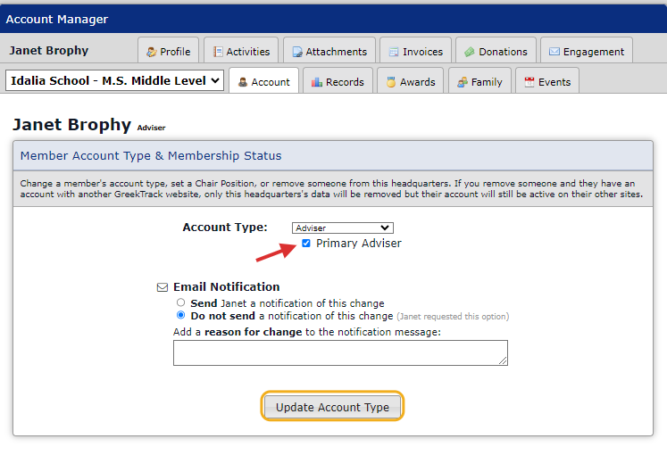Open the Awards sub-tab
Screen dimensions: 667x472
(411, 81)
